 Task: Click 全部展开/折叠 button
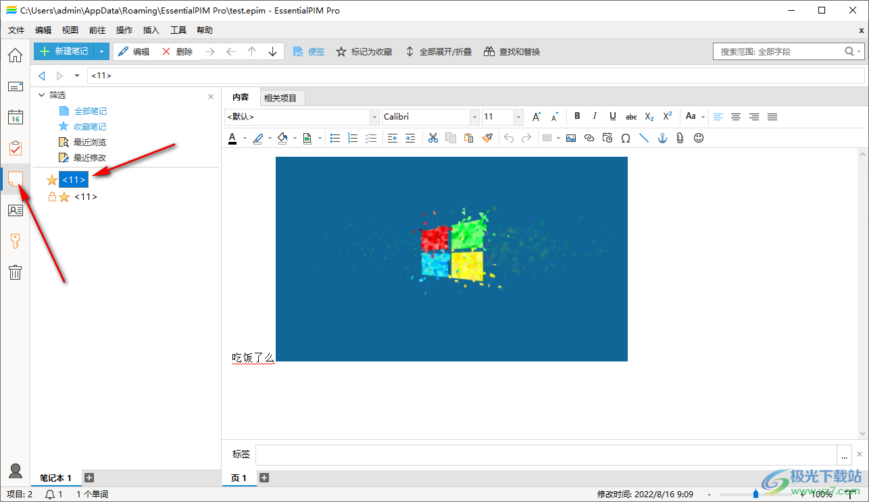(438, 51)
